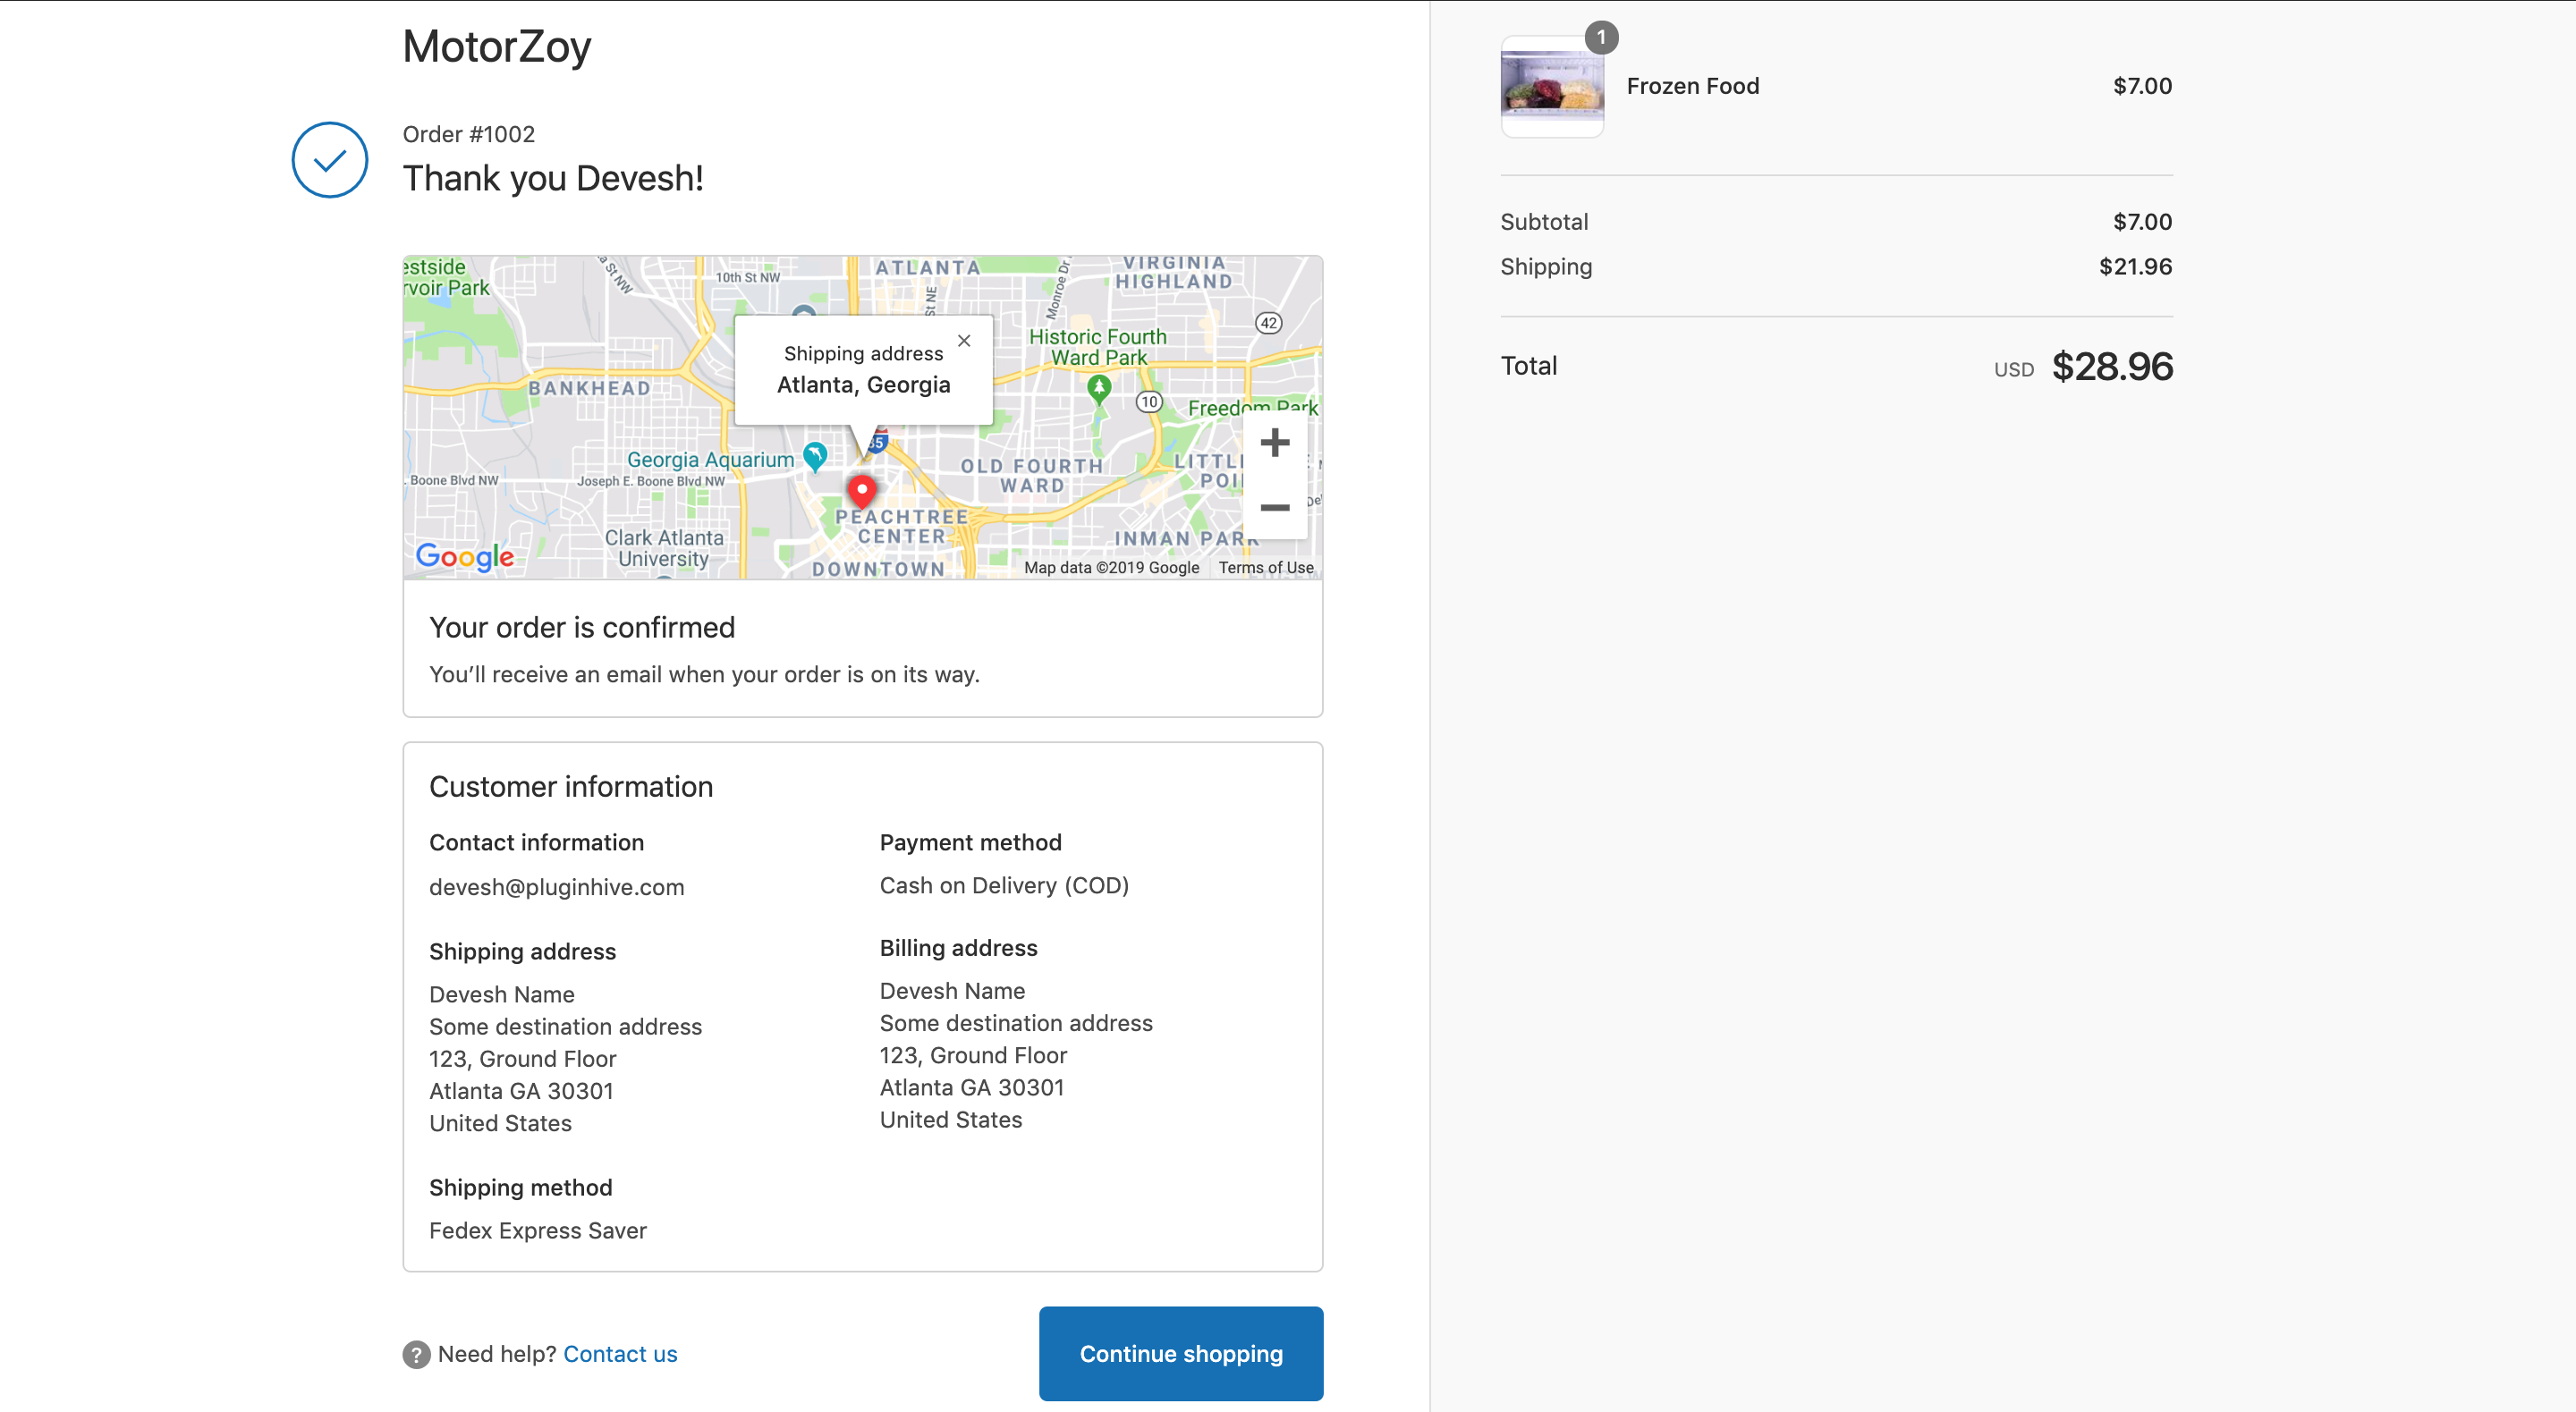Click the Your order is confirmed heading
The width and height of the screenshot is (2576, 1412).
(x=582, y=627)
